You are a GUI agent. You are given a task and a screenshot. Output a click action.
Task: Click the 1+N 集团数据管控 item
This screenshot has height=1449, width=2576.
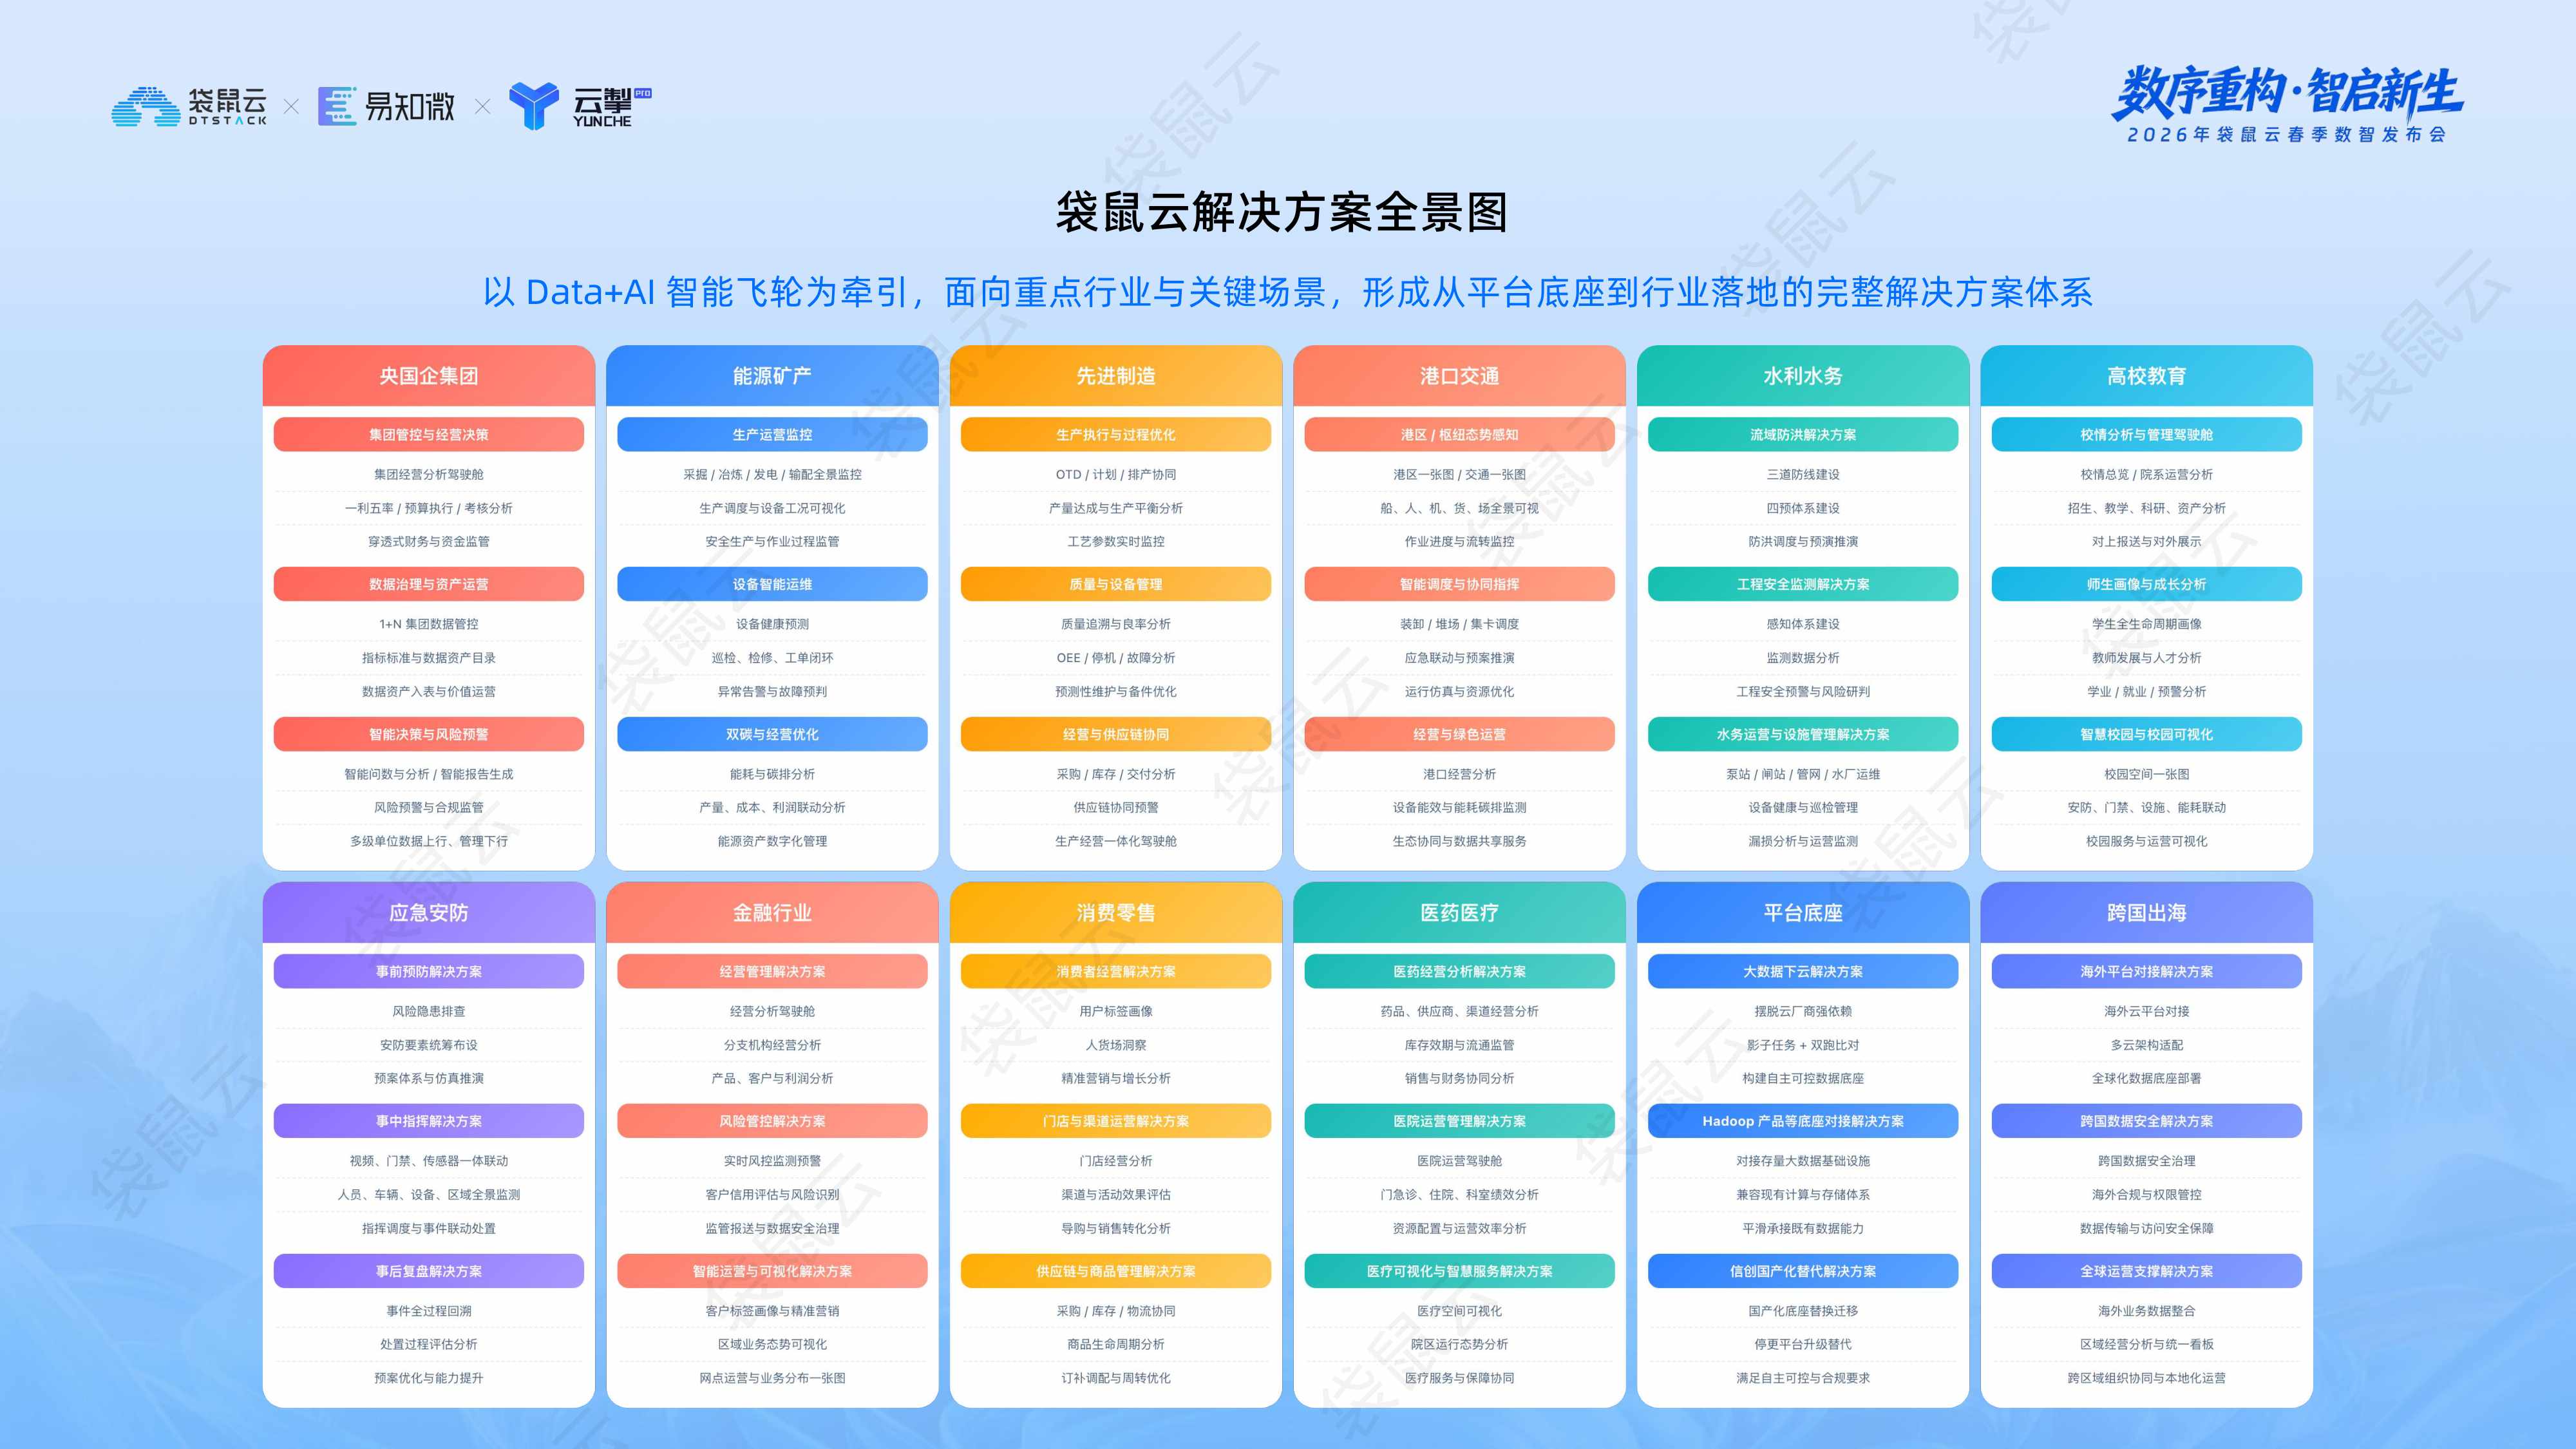pos(429,625)
